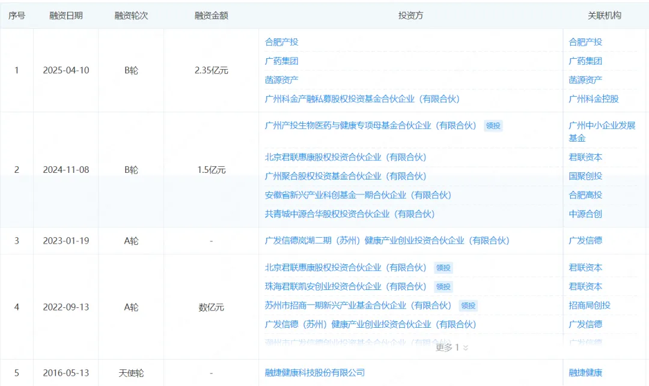Open 君联资本 beside 北京君联惠康 in the 2022-09-13 round
The width and height of the screenshot is (649, 386).
coord(585,268)
